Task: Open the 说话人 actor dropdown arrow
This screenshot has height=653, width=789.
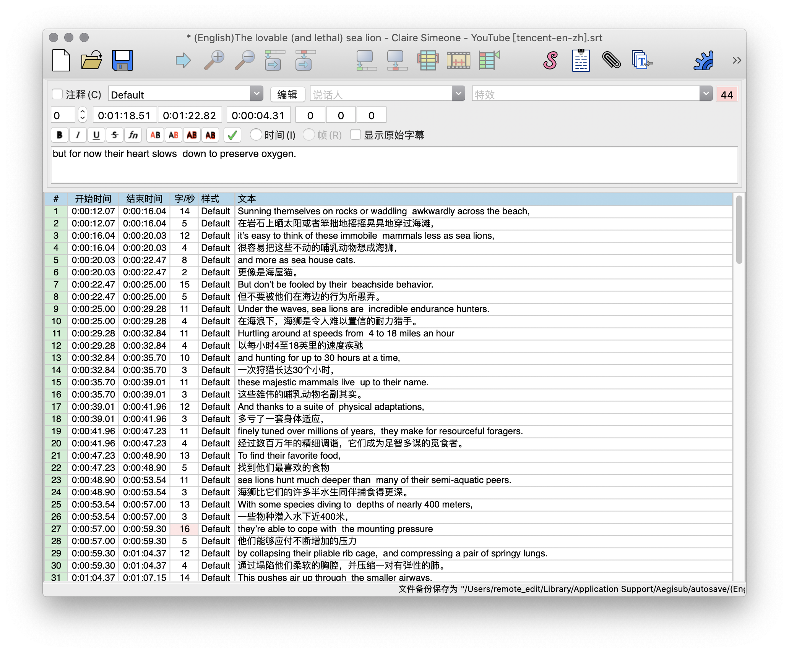Action: tap(458, 94)
